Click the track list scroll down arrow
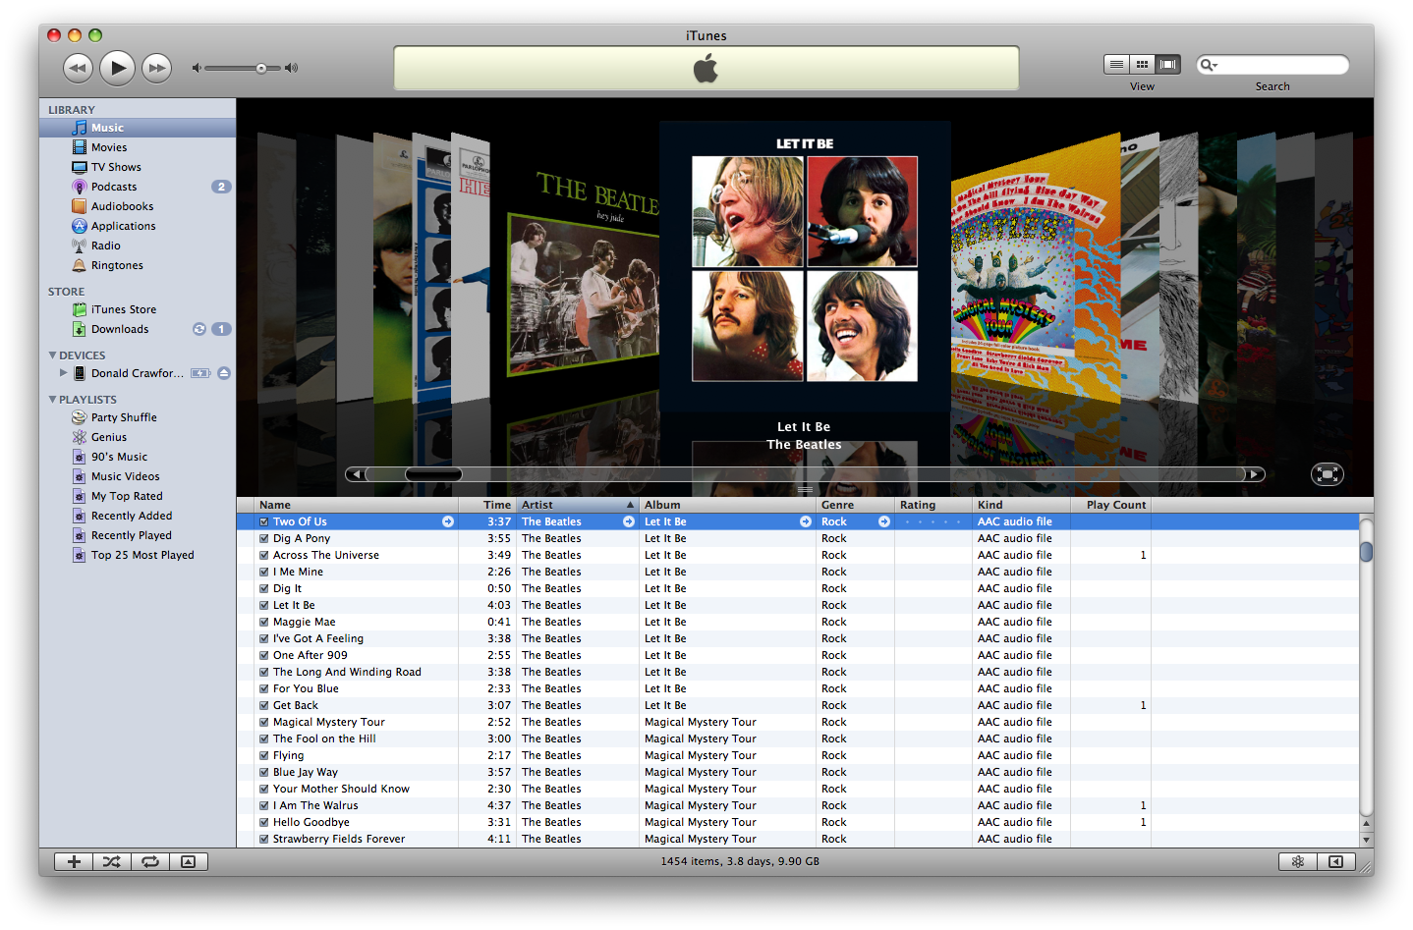1413x930 pixels. [x=1366, y=840]
